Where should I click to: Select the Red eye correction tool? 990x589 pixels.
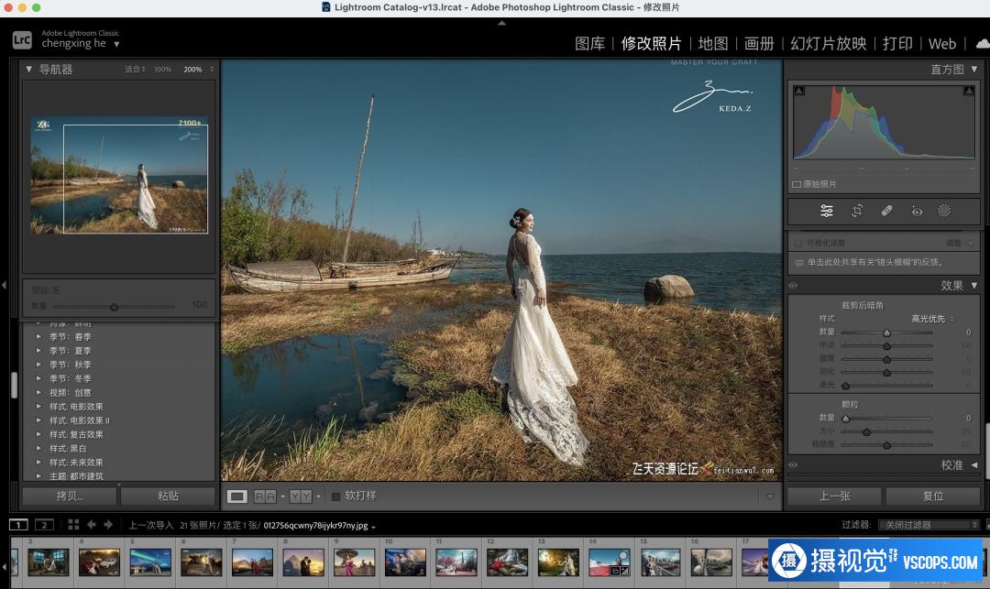[917, 211]
